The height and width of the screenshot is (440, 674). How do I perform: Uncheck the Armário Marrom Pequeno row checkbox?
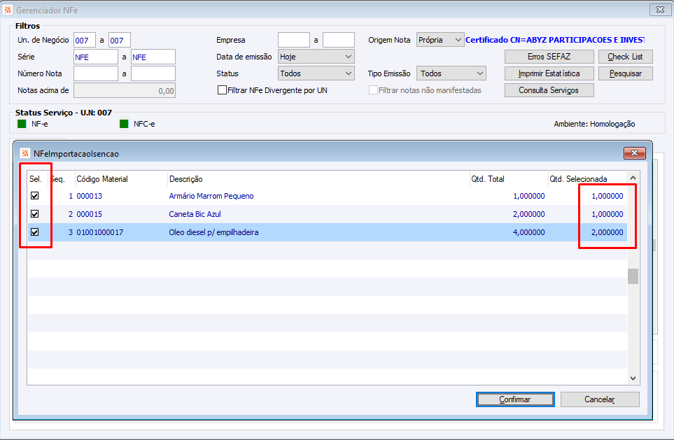click(x=35, y=195)
